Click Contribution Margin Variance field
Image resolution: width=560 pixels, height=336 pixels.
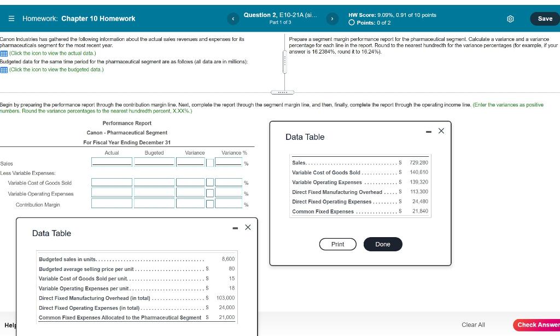pos(190,203)
